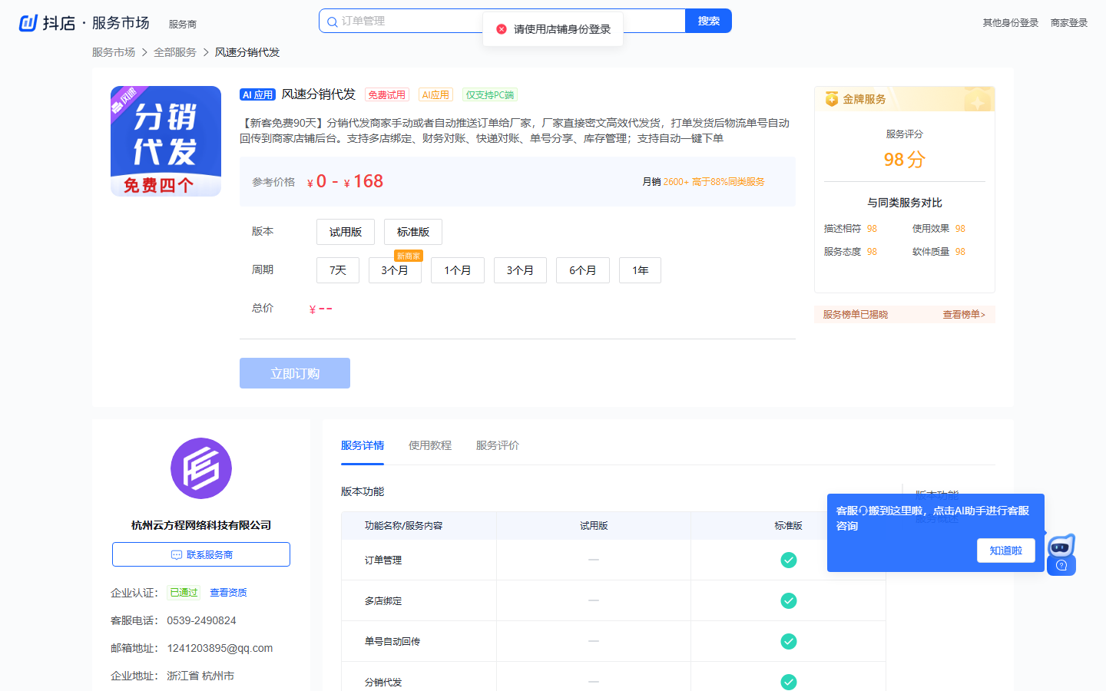
Task: Open 查看榜单 link
Action: (x=964, y=314)
